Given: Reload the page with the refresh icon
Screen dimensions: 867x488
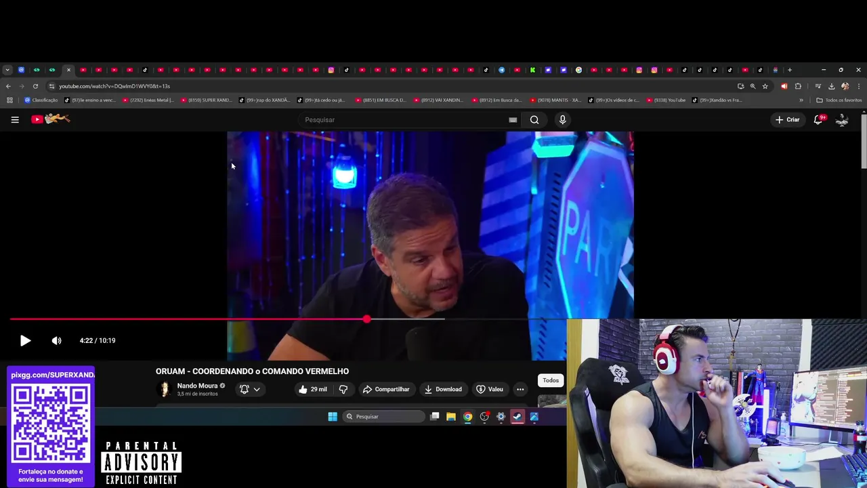Looking at the screenshot, I should (x=35, y=86).
